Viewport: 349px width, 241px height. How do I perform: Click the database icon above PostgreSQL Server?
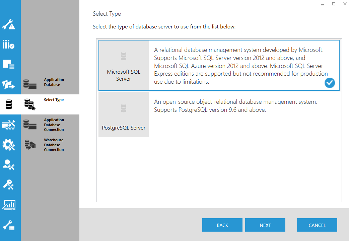[x=124, y=108]
